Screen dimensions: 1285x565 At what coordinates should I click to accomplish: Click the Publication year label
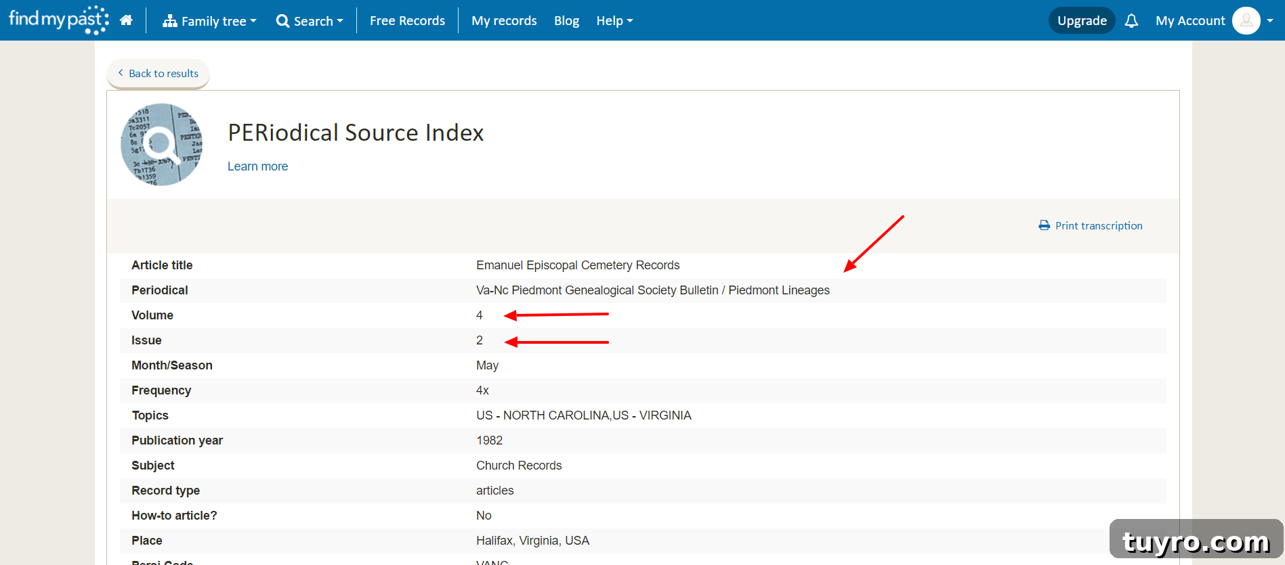coord(177,440)
